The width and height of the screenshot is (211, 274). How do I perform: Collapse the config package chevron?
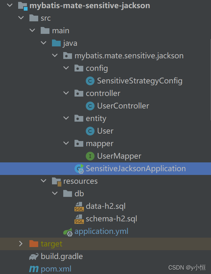(x=66, y=68)
